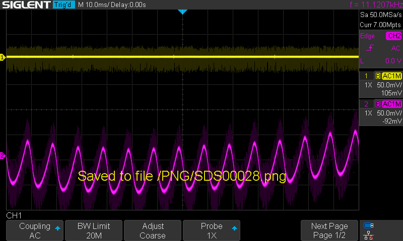Click the USB drive status icon
The width and height of the screenshot is (403, 241).
369,225
